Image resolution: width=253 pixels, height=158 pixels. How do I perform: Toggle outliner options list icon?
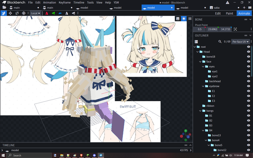tap(196, 41)
